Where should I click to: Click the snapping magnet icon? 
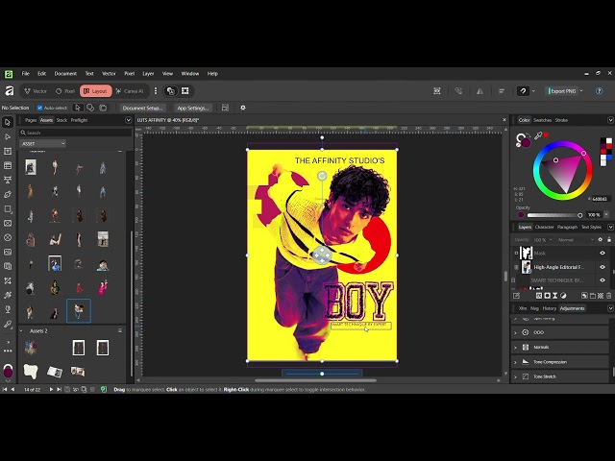[523, 91]
